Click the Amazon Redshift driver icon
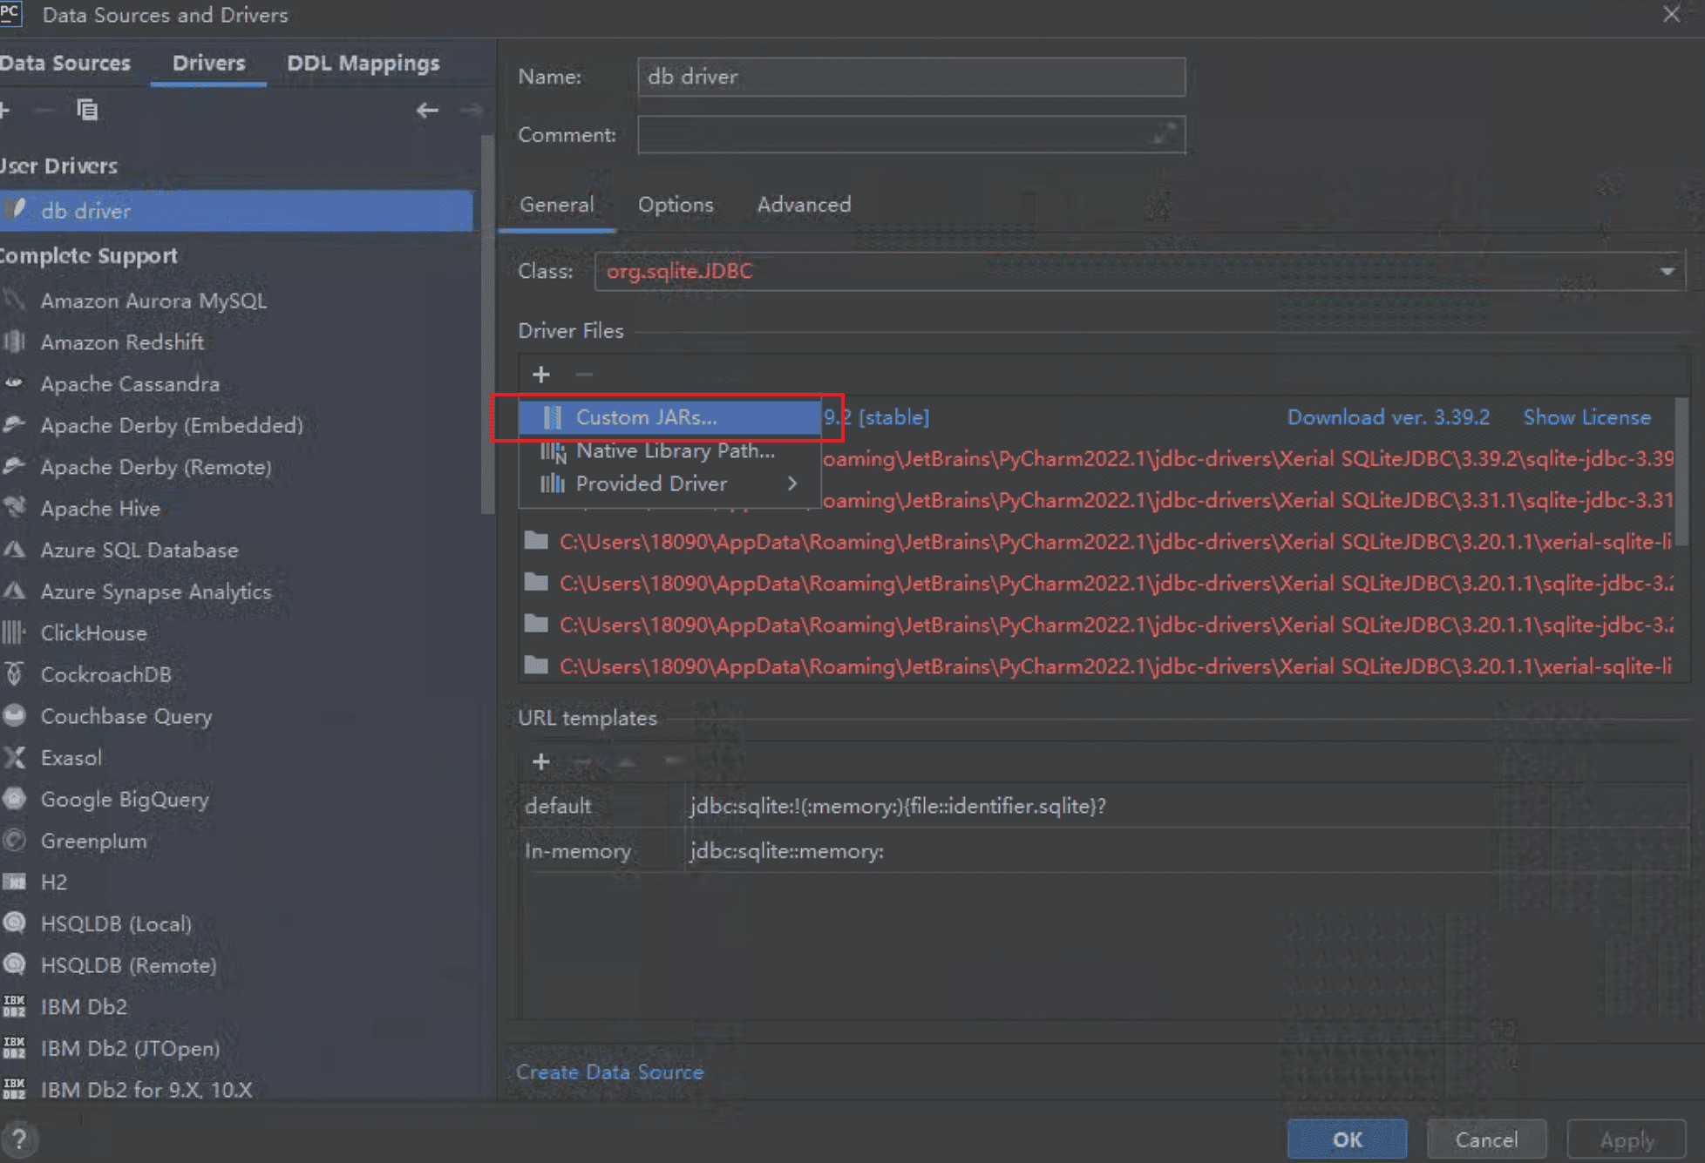 pos(14,342)
